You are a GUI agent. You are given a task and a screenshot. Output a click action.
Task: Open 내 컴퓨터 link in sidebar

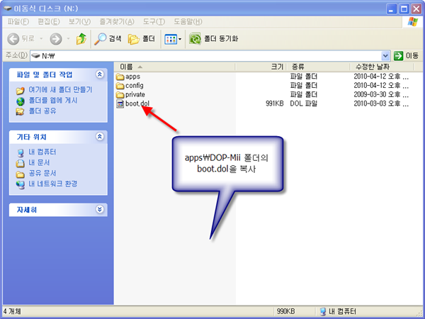pos(42,152)
